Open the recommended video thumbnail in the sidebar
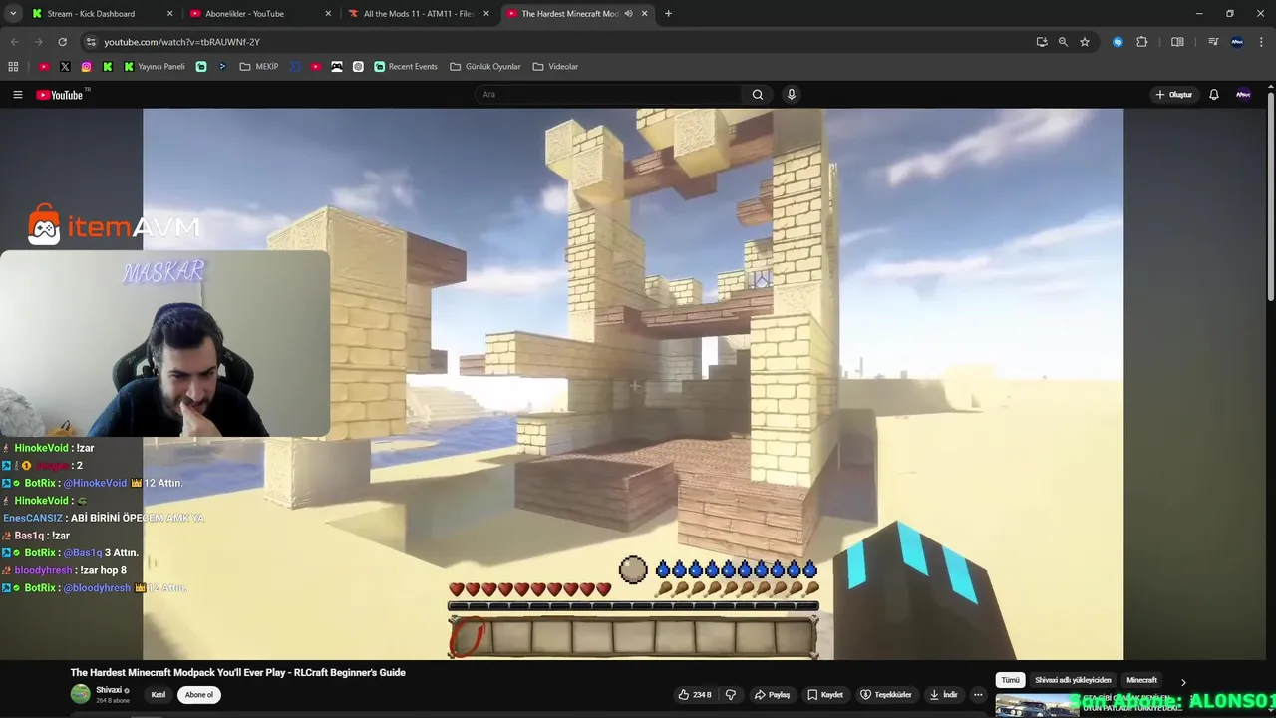The width and height of the screenshot is (1276, 718). (x=1037, y=705)
